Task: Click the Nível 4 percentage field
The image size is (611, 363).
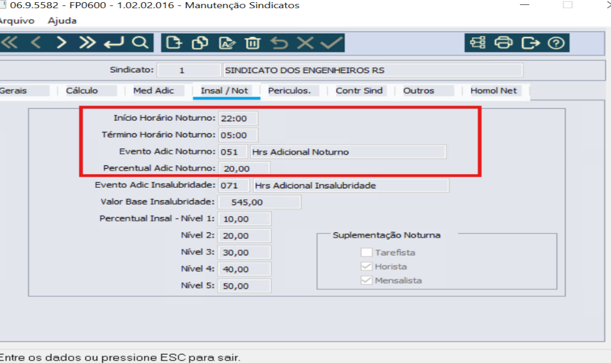Action: 244,269
